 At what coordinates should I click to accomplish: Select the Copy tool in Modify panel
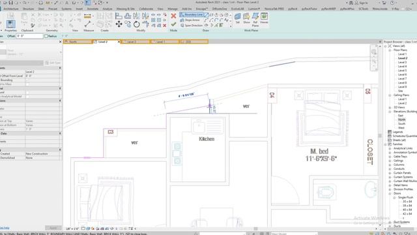(128, 24)
